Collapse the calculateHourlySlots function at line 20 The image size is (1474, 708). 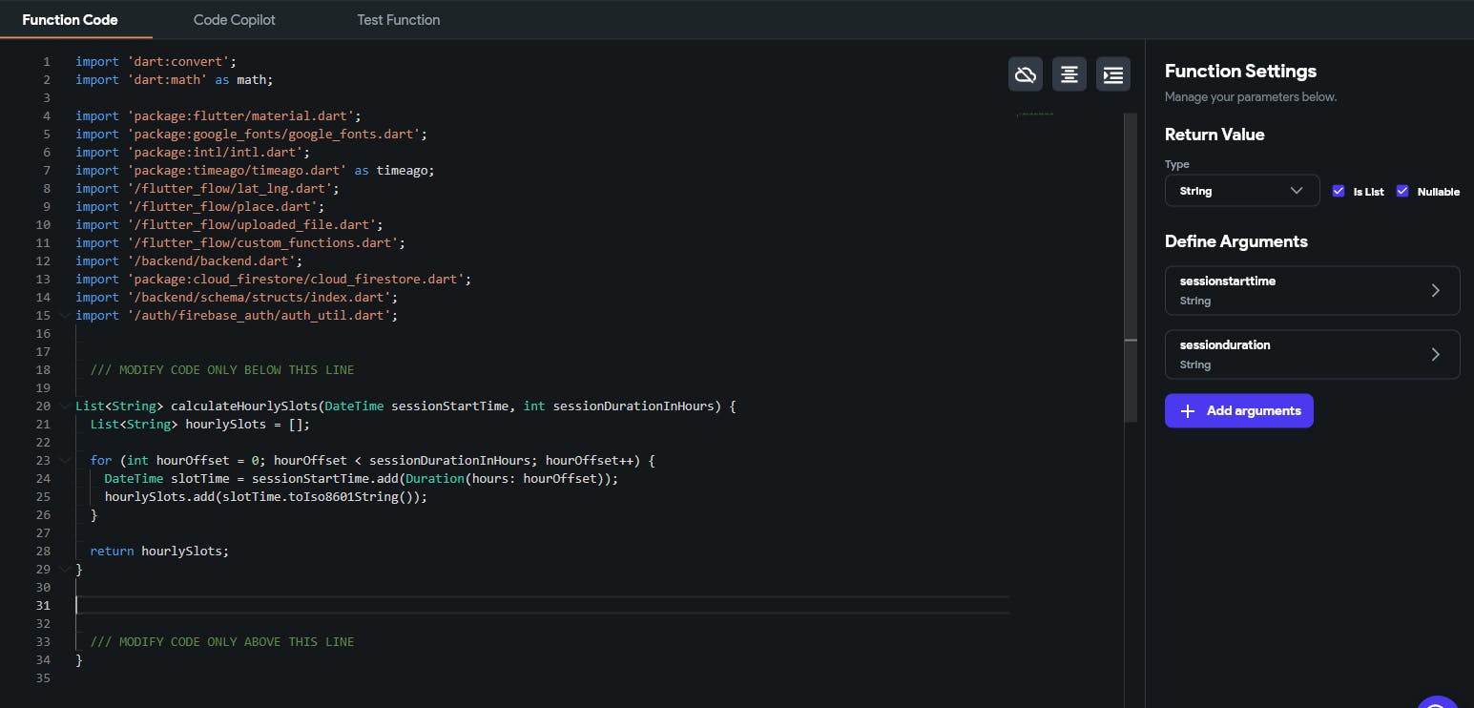click(64, 406)
